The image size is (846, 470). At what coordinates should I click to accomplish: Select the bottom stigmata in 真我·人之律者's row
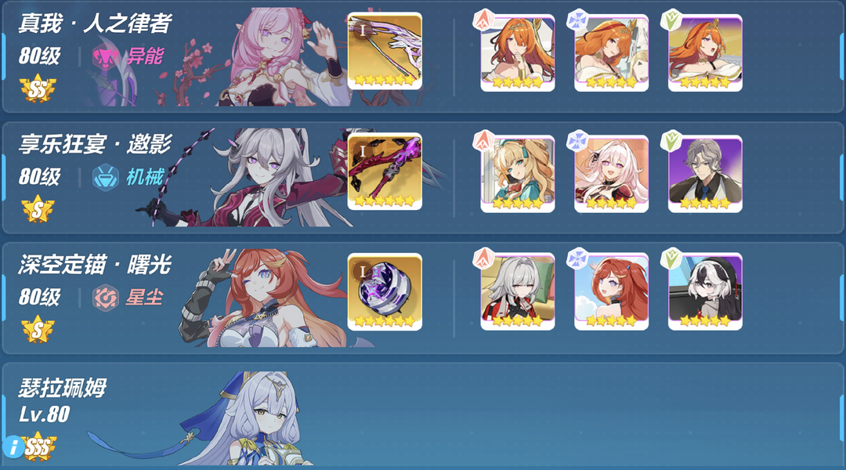click(705, 52)
